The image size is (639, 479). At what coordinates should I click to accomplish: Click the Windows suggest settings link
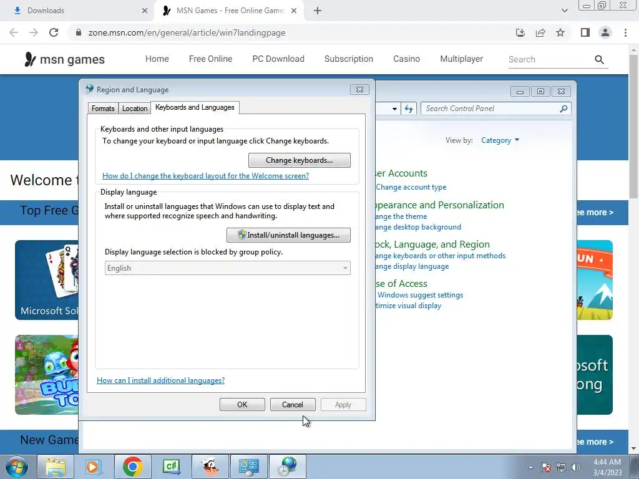tap(420, 295)
